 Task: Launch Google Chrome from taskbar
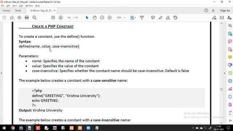point(13,128)
